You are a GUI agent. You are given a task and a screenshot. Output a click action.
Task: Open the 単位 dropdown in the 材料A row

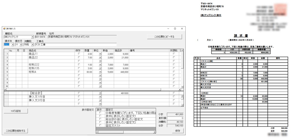point(100,72)
